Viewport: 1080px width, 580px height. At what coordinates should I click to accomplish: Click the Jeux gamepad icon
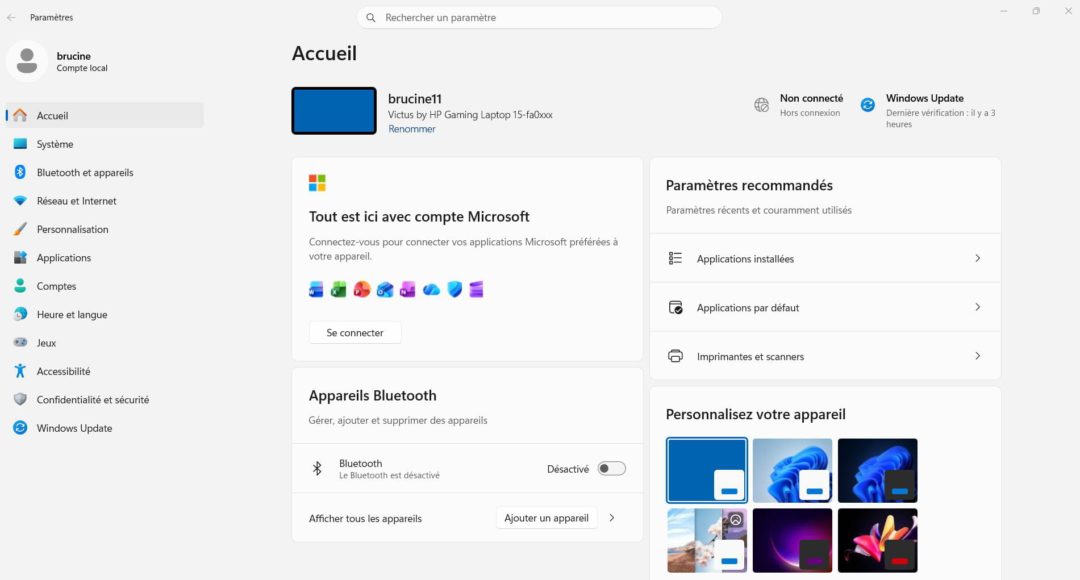(x=20, y=343)
